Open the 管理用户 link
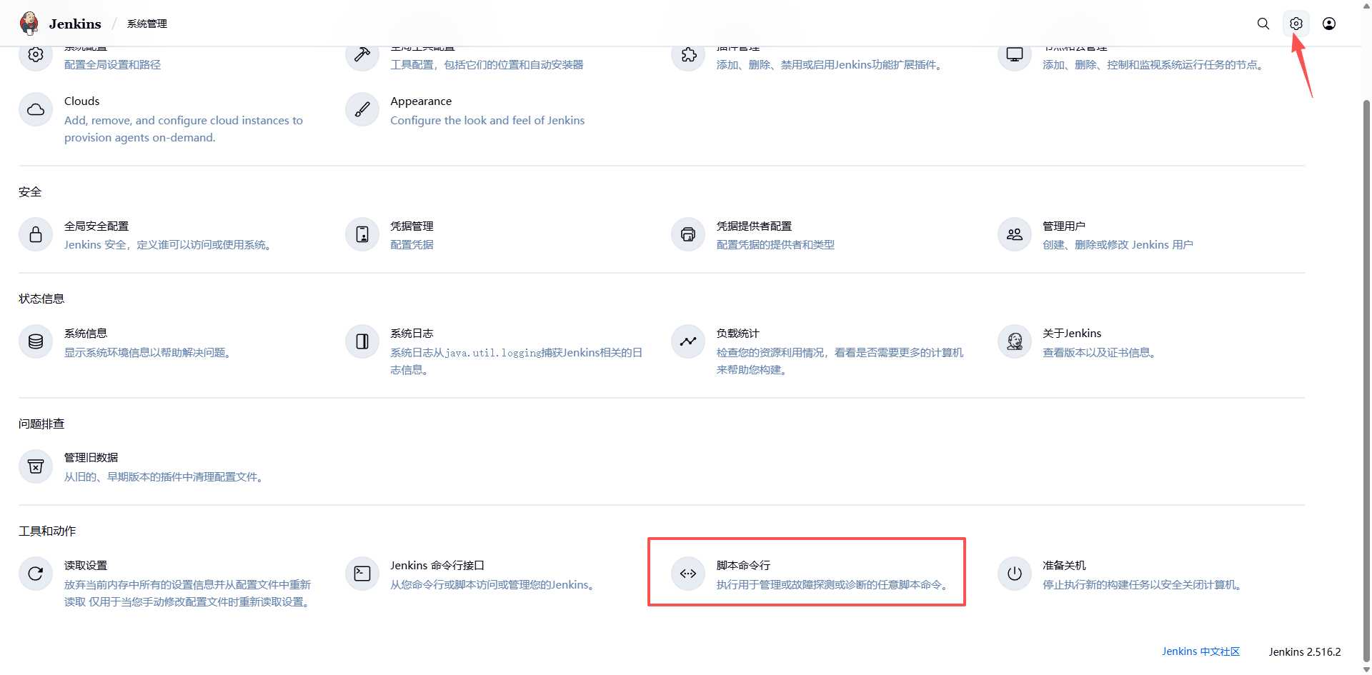 click(x=1064, y=226)
